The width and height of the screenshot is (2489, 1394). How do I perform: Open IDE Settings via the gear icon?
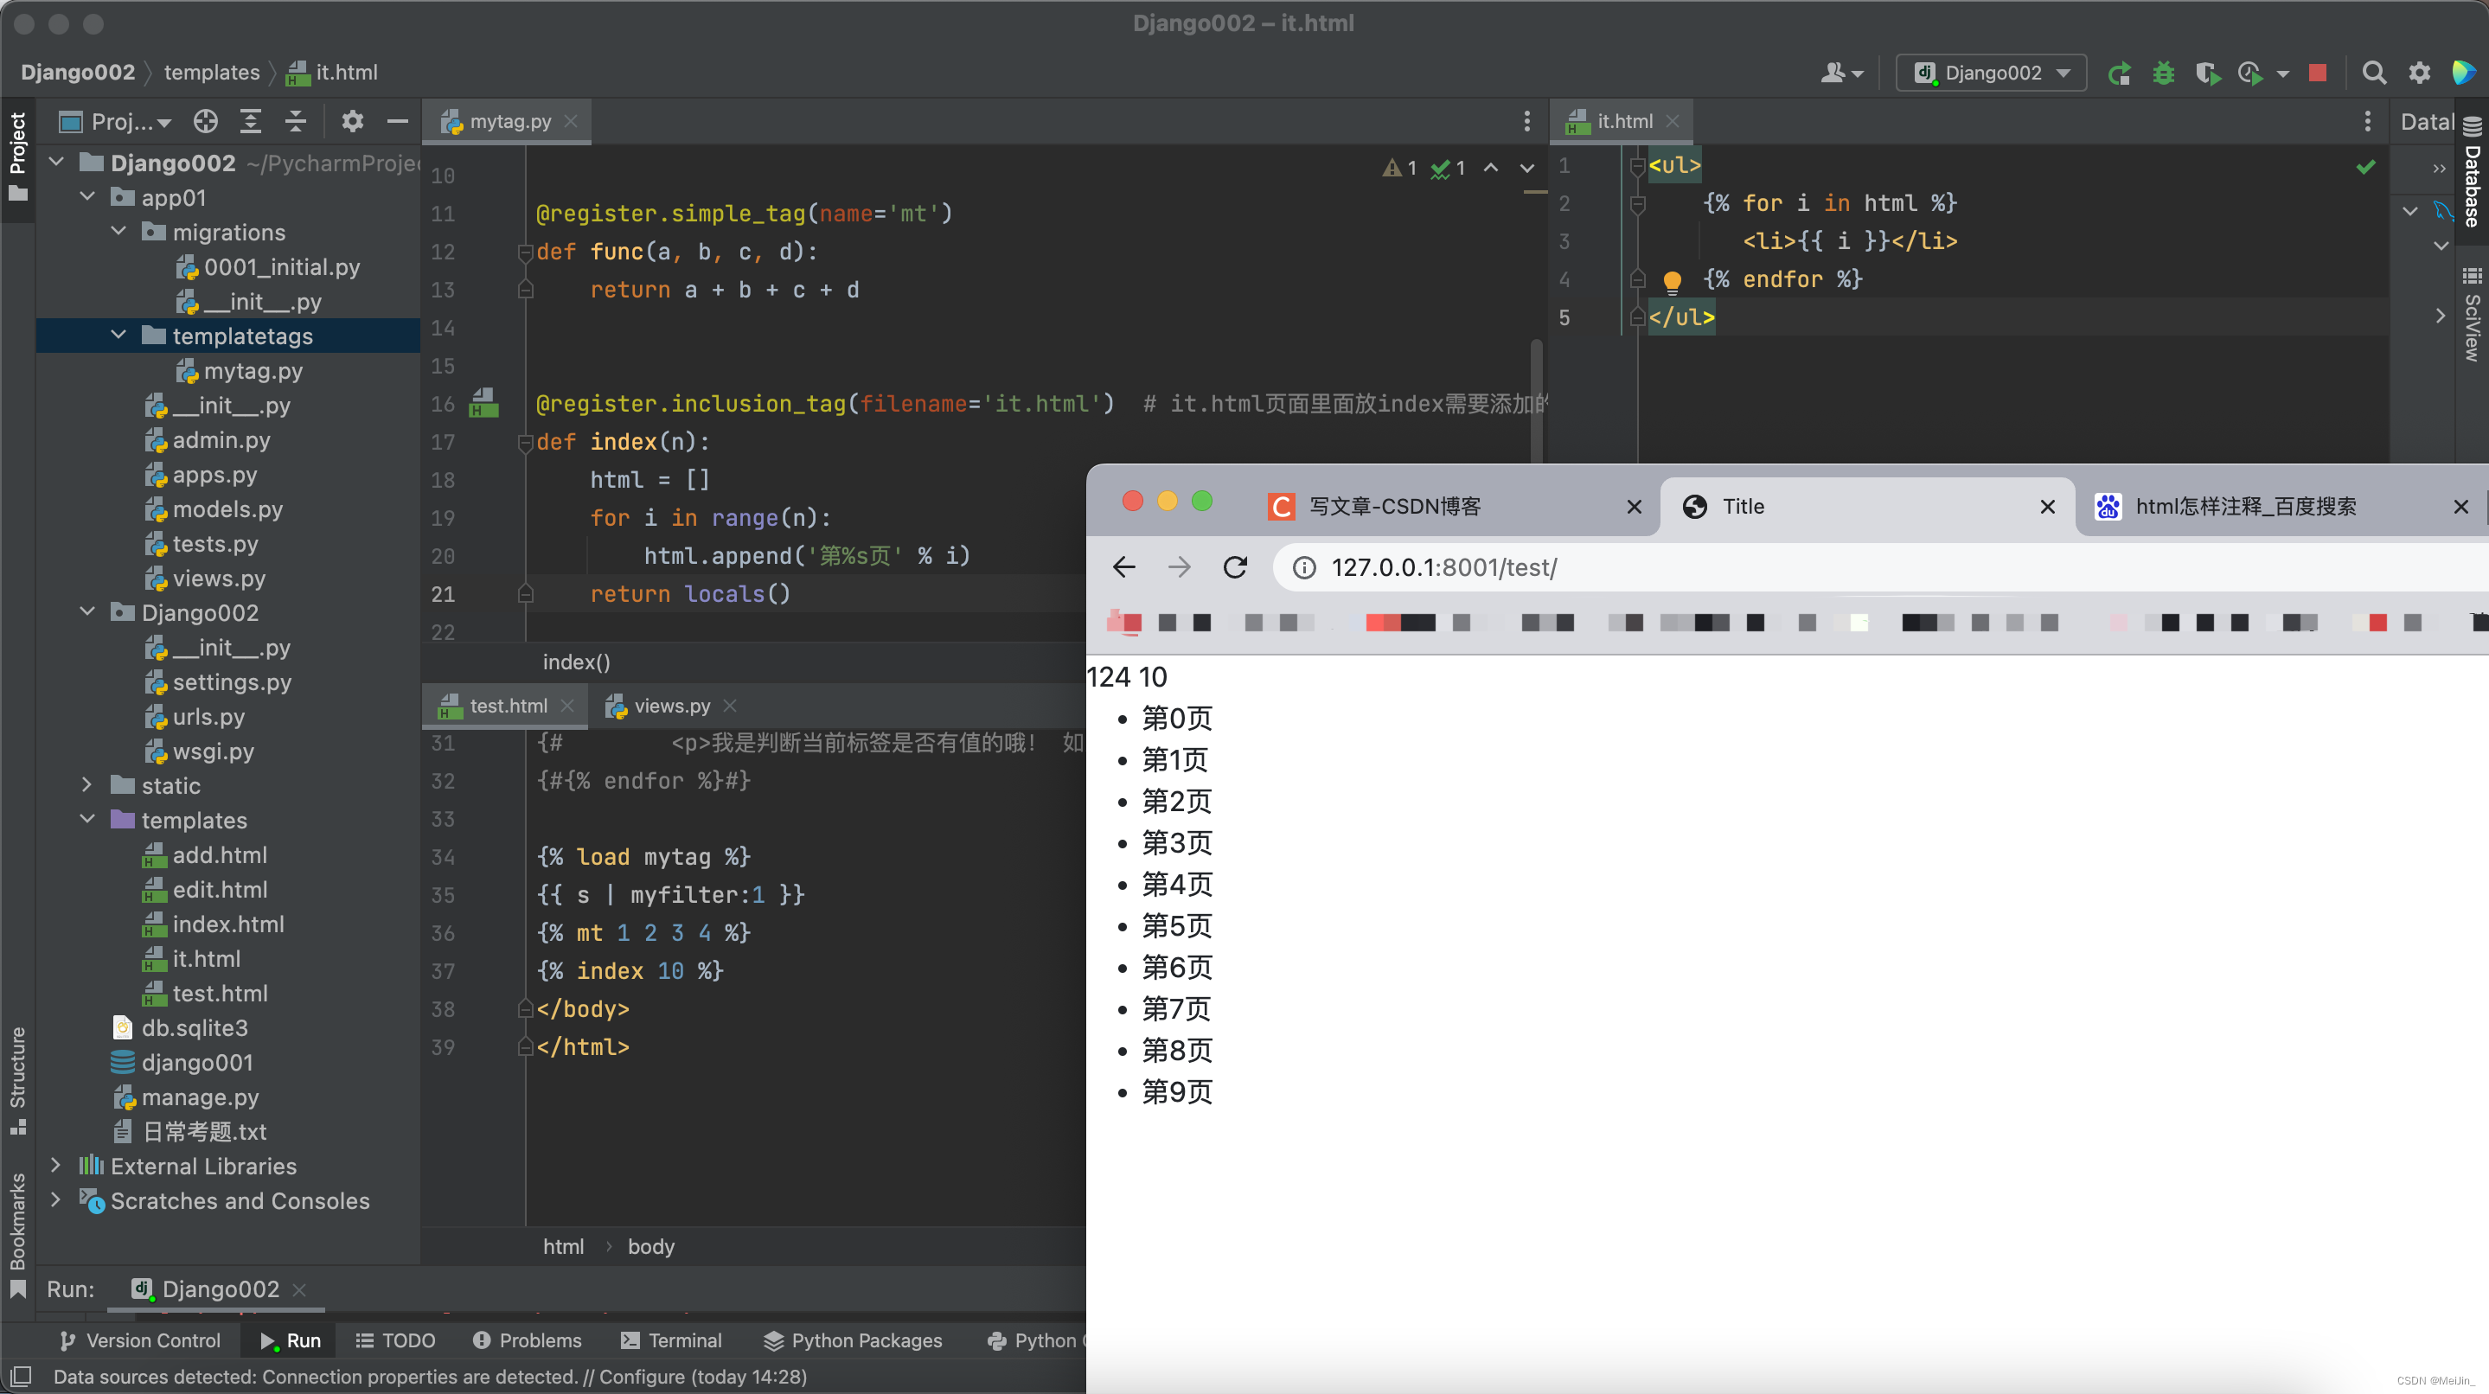(2420, 73)
